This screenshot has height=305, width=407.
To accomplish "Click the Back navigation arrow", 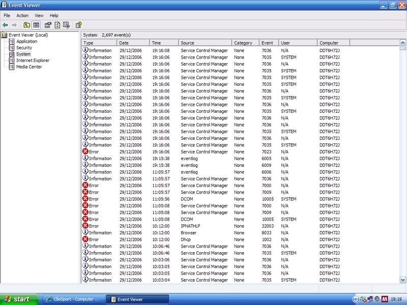I will 5,24.
